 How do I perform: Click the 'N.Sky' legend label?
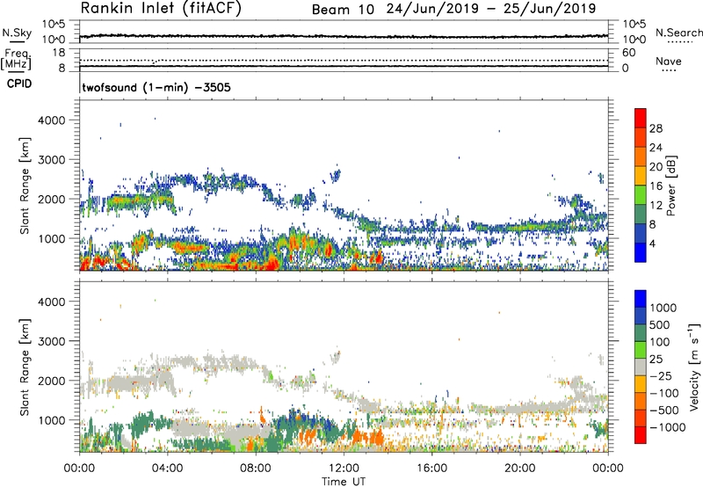[17, 33]
